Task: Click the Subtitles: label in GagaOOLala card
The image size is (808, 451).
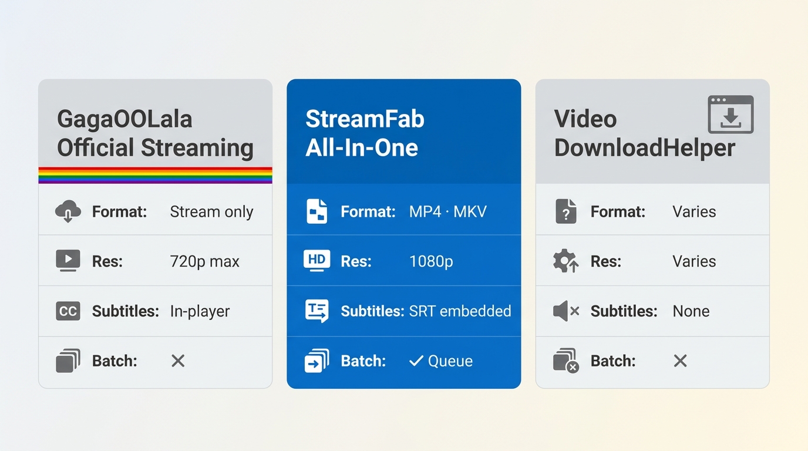Action: tap(126, 311)
